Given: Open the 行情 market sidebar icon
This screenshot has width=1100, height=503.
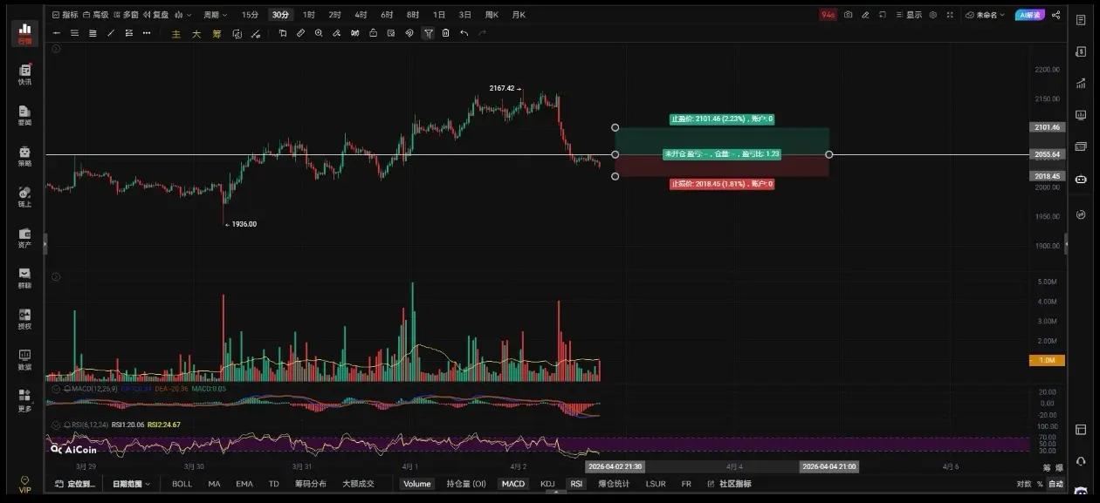Looking at the screenshot, I should point(24,33).
